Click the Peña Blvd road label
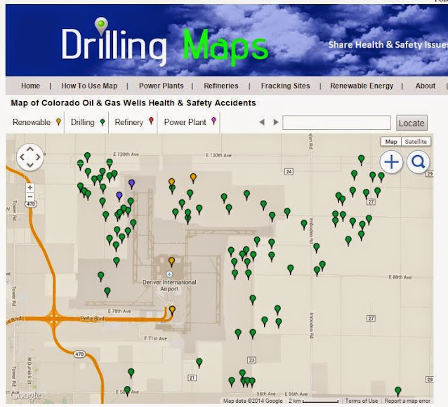Image resolution: width=448 pixels, height=407 pixels. coord(92,318)
